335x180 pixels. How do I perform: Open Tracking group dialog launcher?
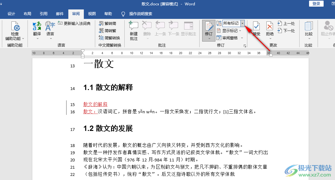[245, 46]
